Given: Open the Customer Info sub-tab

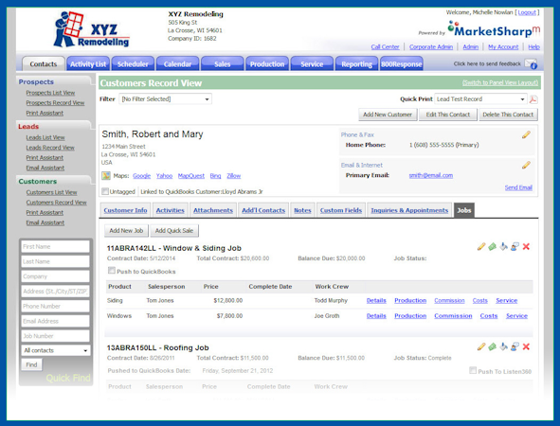Looking at the screenshot, I should (x=125, y=210).
